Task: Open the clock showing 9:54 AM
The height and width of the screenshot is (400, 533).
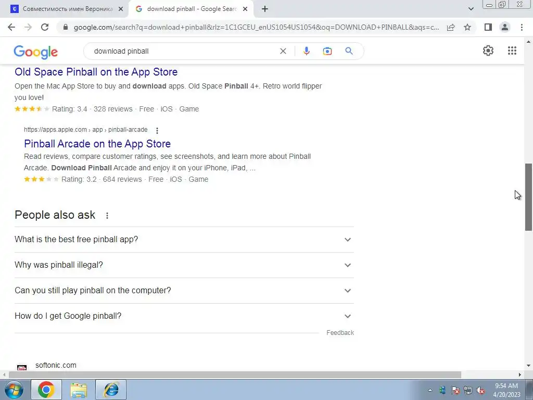Action: [x=506, y=390]
